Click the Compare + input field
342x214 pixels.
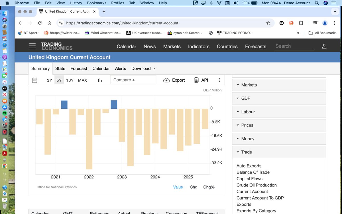(133, 80)
